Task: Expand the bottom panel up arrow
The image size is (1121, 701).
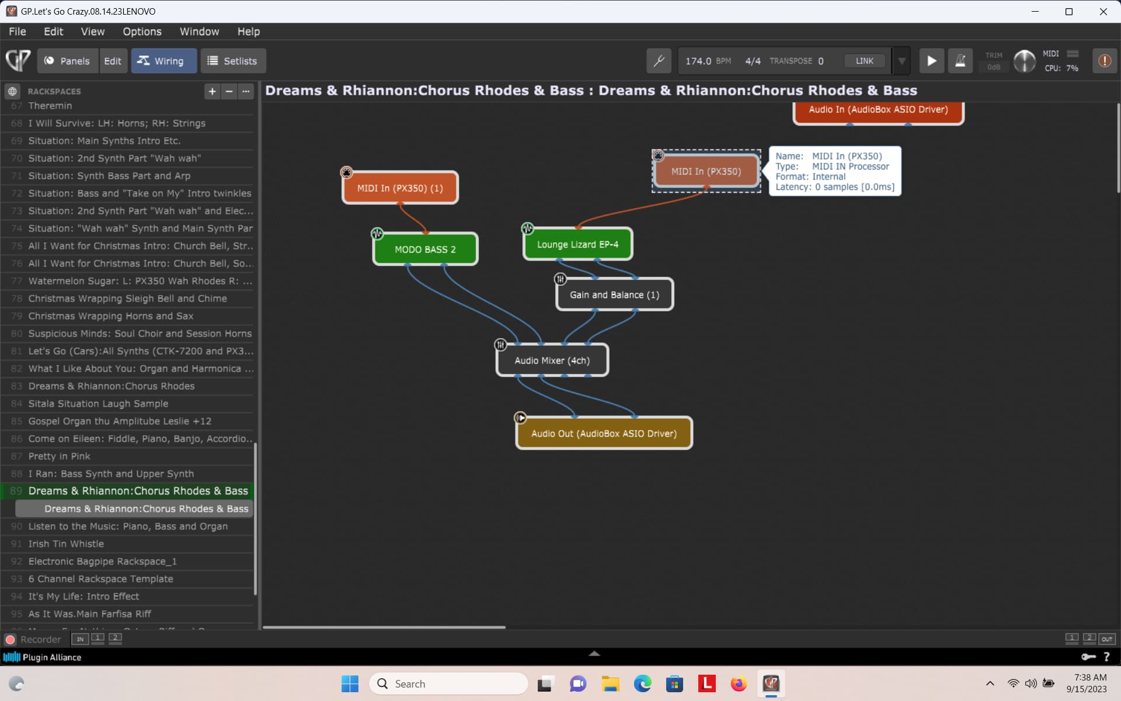Action: coord(594,654)
